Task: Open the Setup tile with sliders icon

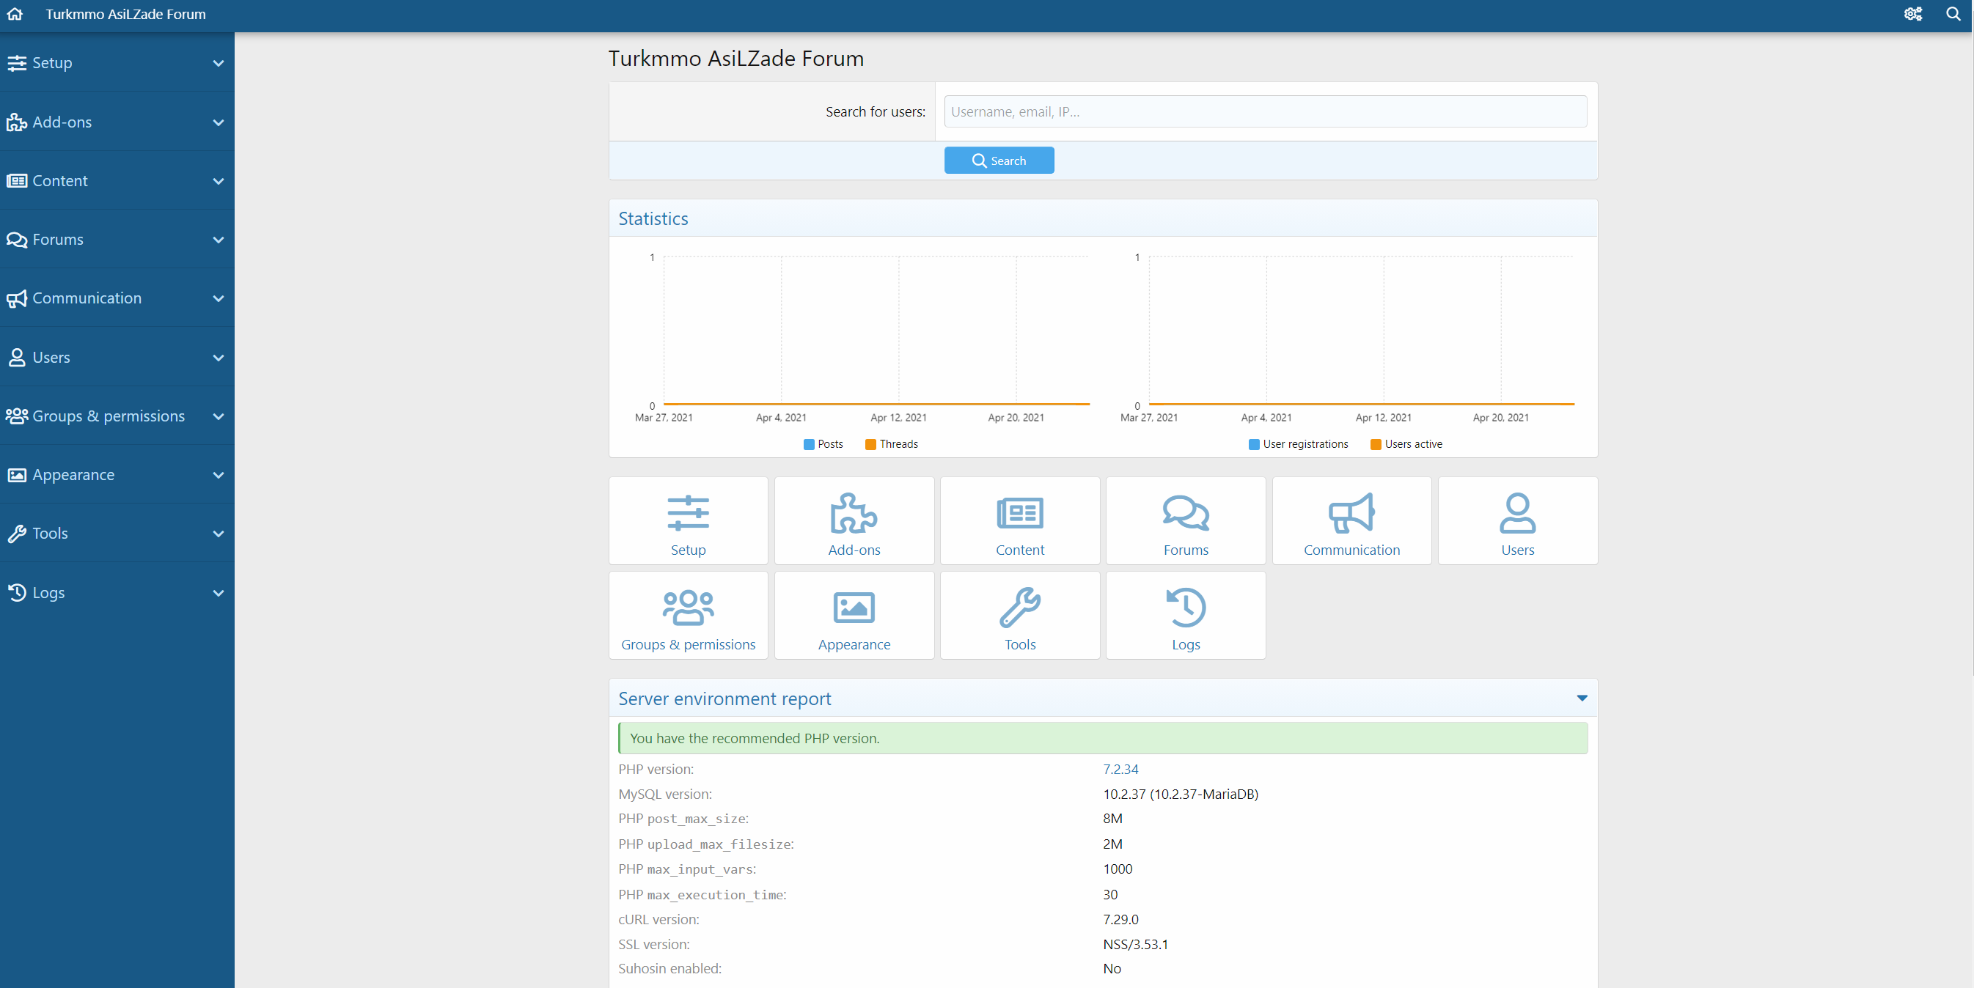Action: pos(688,521)
